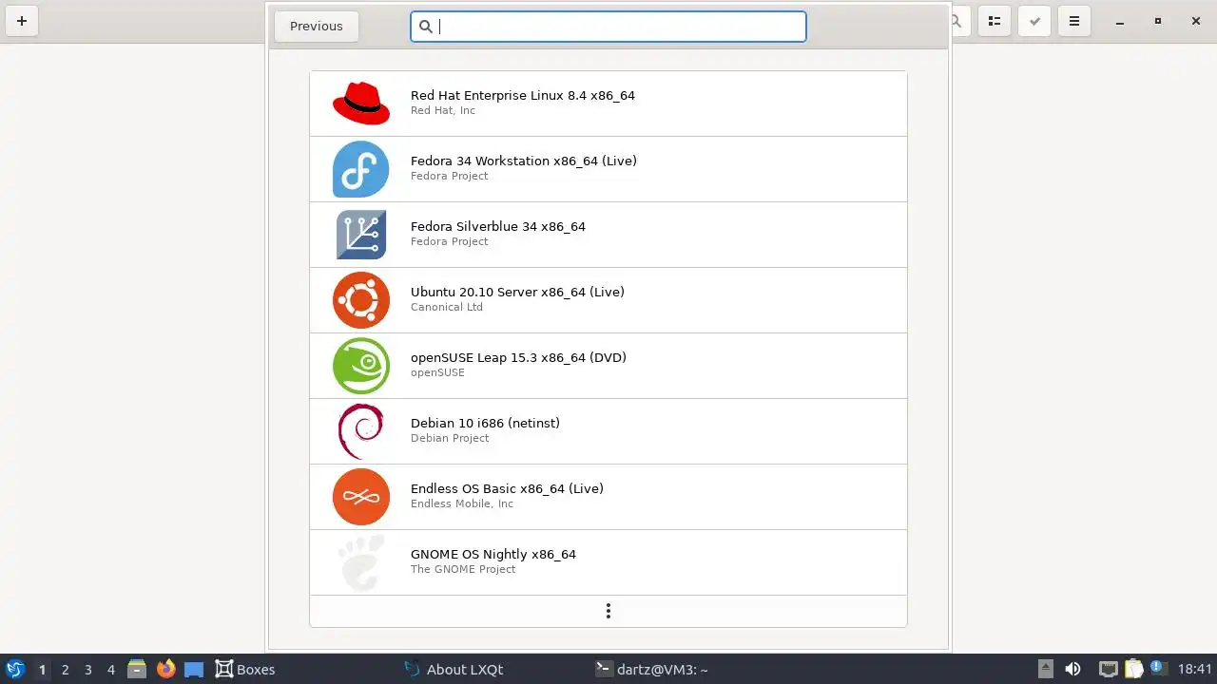The width and height of the screenshot is (1217, 684).
Task: Select Red Hat Enterprise Linux 8.4 x86_64
Action: [608, 104]
